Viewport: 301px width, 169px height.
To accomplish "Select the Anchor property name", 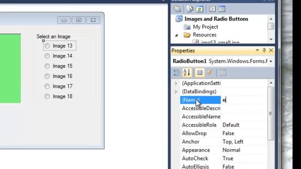I will 190,142.
